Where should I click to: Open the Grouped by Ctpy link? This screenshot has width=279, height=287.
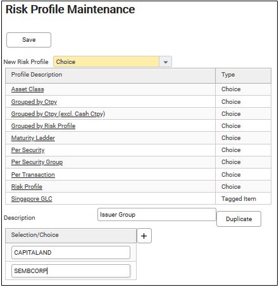(x=34, y=102)
